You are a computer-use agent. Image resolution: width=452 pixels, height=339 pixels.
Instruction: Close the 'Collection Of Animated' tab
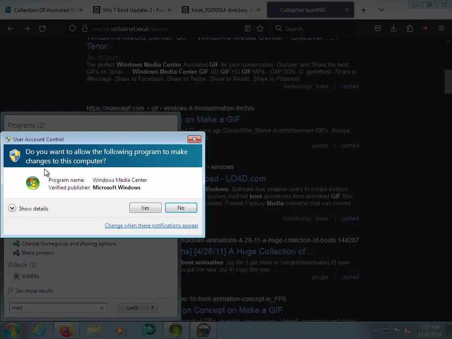pyautogui.click(x=81, y=10)
